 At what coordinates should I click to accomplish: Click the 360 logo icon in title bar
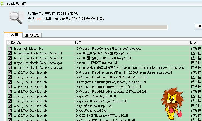point(2,3)
